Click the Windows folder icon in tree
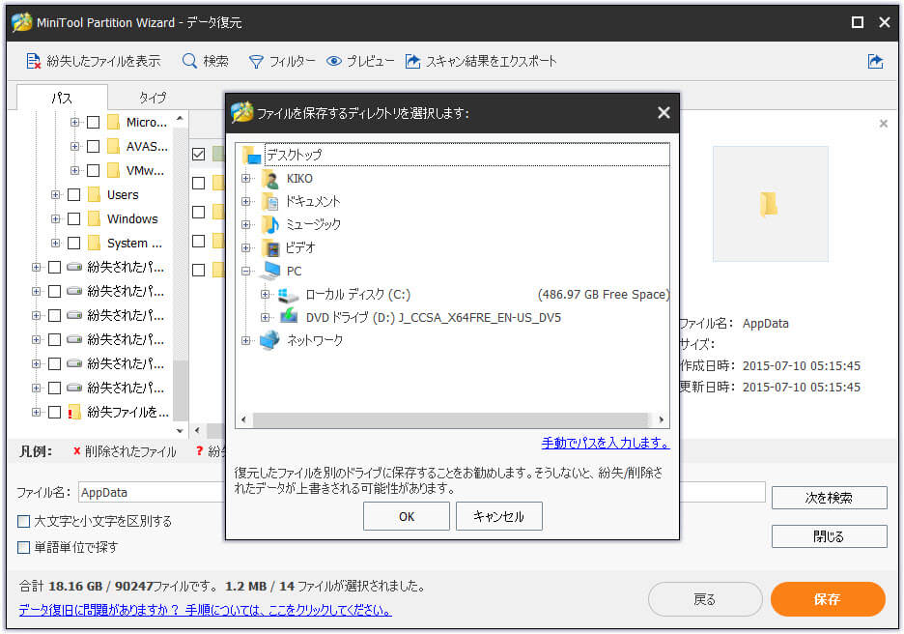Screen dimensions: 904x634 (94, 219)
